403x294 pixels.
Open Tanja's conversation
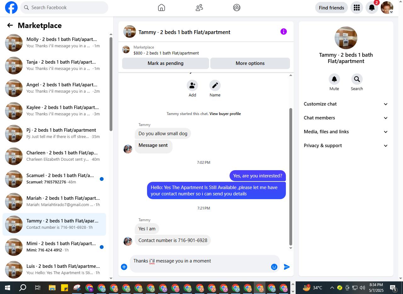click(54, 66)
